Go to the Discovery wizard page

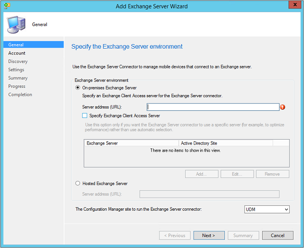(18, 61)
